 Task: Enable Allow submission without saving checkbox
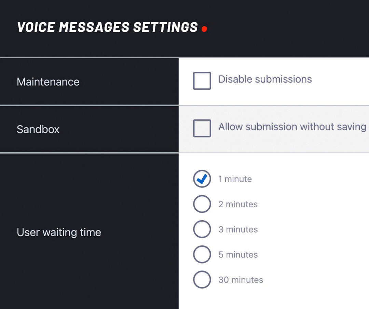(x=202, y=128)
